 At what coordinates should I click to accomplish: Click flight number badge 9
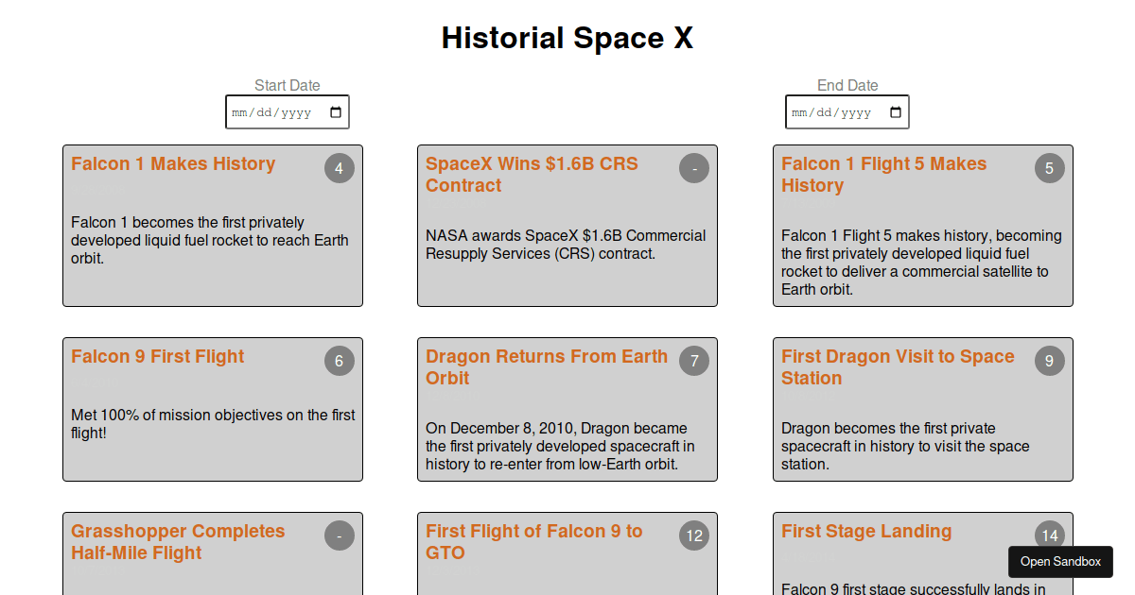click(1050, 361)
